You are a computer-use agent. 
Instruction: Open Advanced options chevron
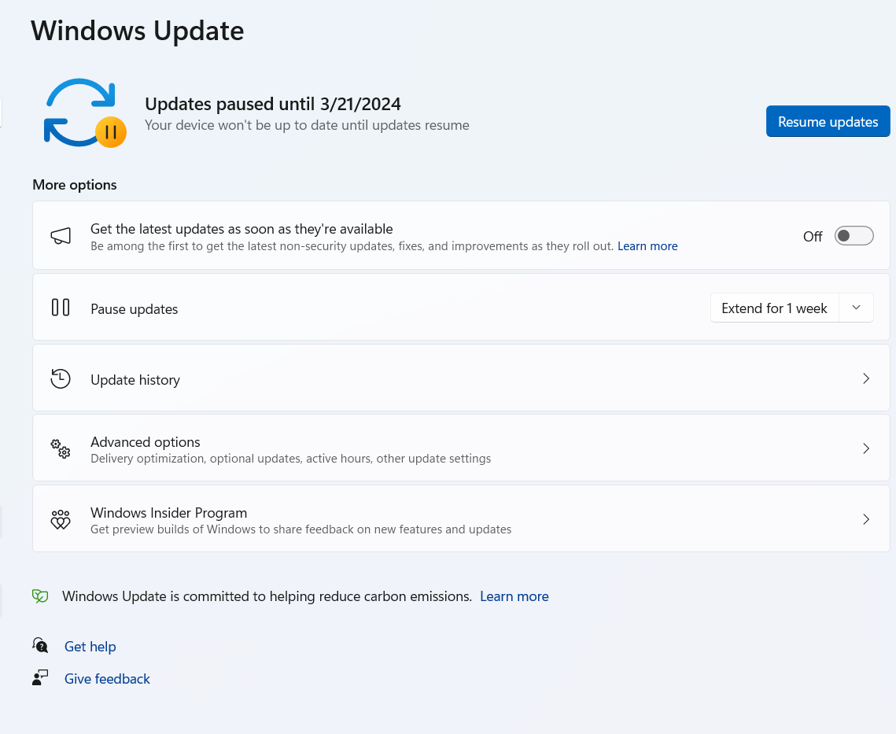tap(866, 448)
